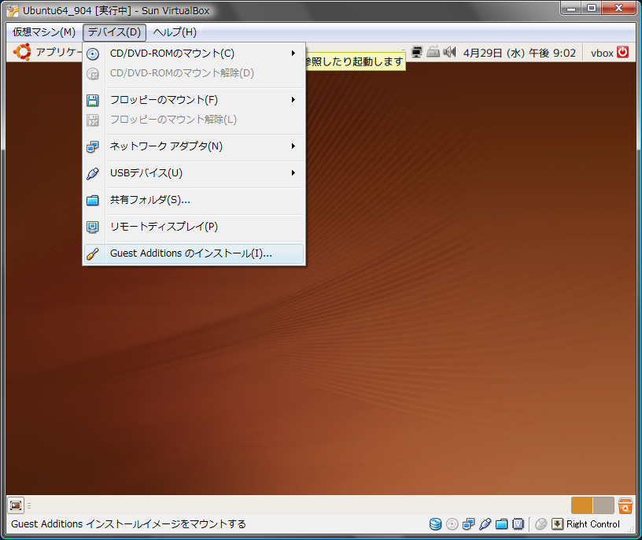
Task: Click network monitor icon in Ubuntu panel
Action: pyautogui.click(x=417, y=52)
